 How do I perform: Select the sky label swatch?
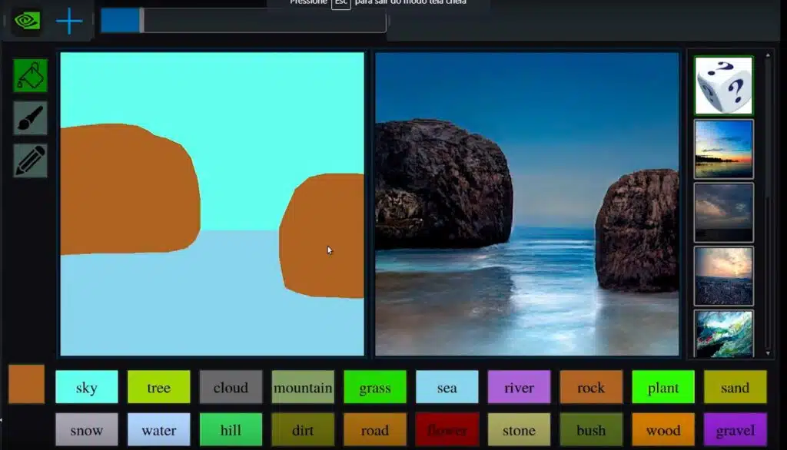[x=87, y=387]
